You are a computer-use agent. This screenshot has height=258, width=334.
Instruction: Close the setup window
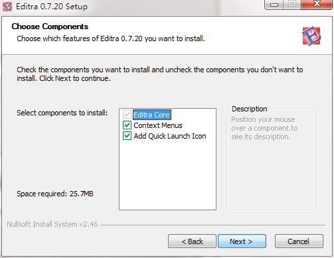(317, 4)
